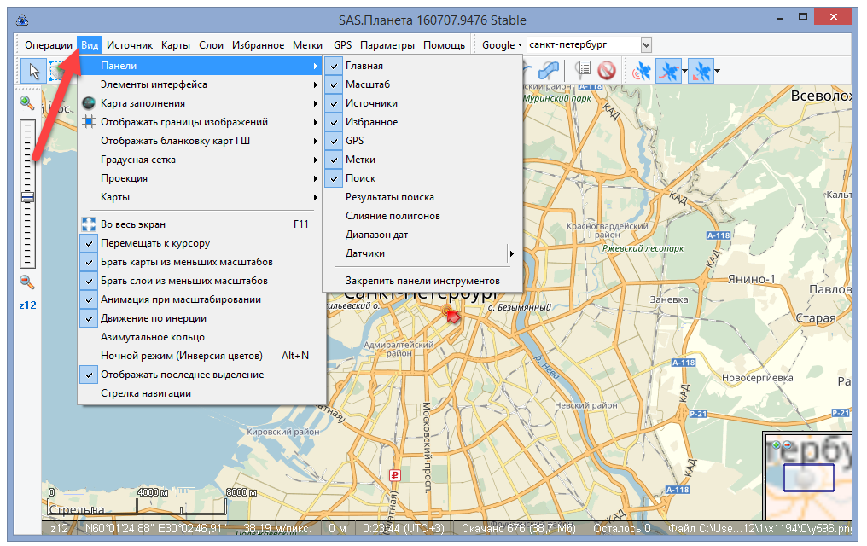Open the Карта заполнения globe item

pyautogui.click(x=143, y=103)
